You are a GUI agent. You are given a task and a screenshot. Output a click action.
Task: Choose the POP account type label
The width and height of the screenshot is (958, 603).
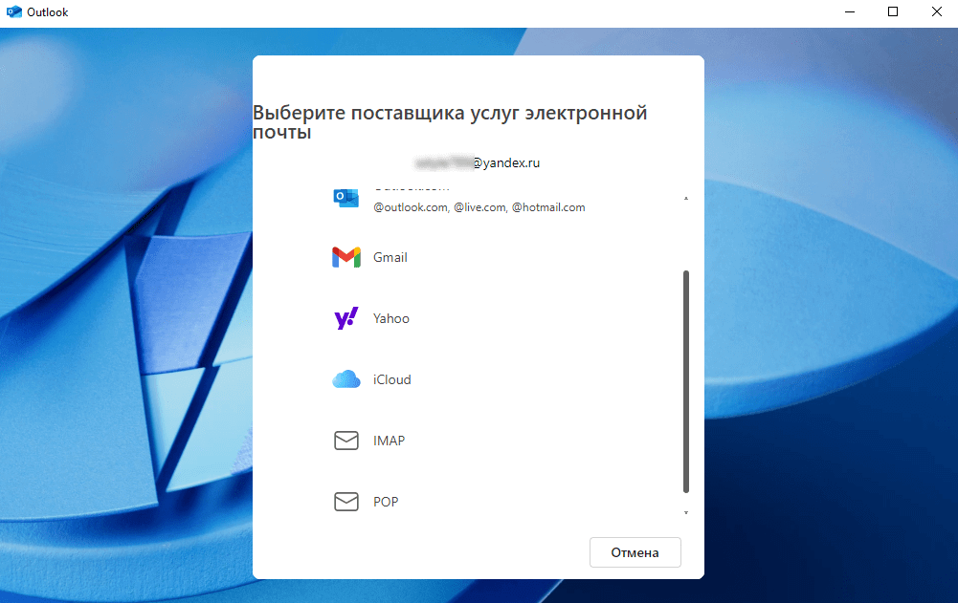click(386, 502)
